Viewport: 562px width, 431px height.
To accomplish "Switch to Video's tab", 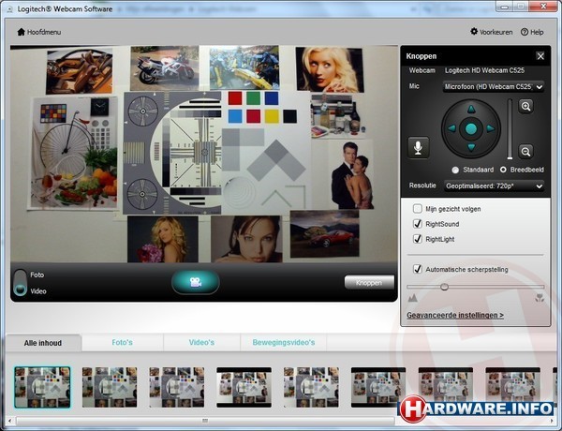I will tap(201, 342).
